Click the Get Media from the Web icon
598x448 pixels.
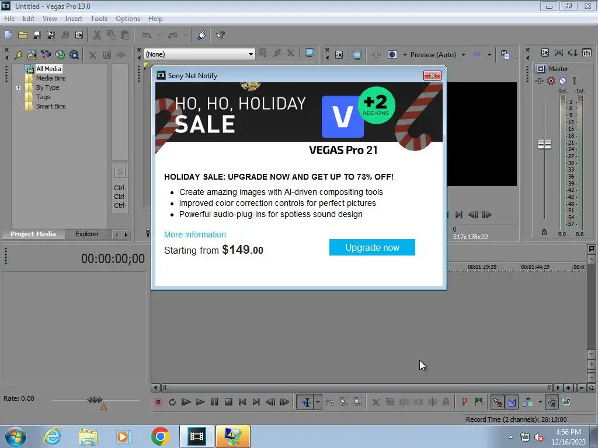click(x=74, y=55)
